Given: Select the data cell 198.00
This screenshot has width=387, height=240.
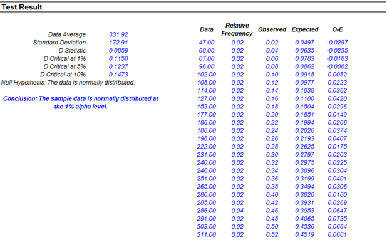Looking at the screenshot, I should click(x=207, y=138).
